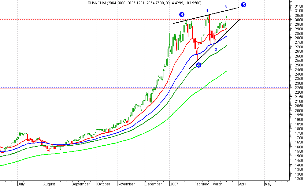Select the 3050 price axis label
Screen dimensions: 304x186
(299, 15)
